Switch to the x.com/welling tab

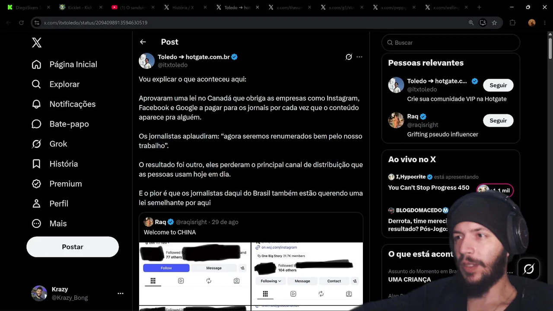[x=447, y=7]
